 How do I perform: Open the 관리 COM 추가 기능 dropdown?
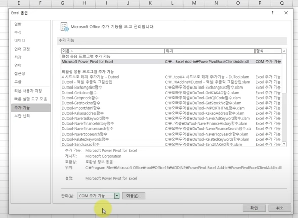[98, 196]
